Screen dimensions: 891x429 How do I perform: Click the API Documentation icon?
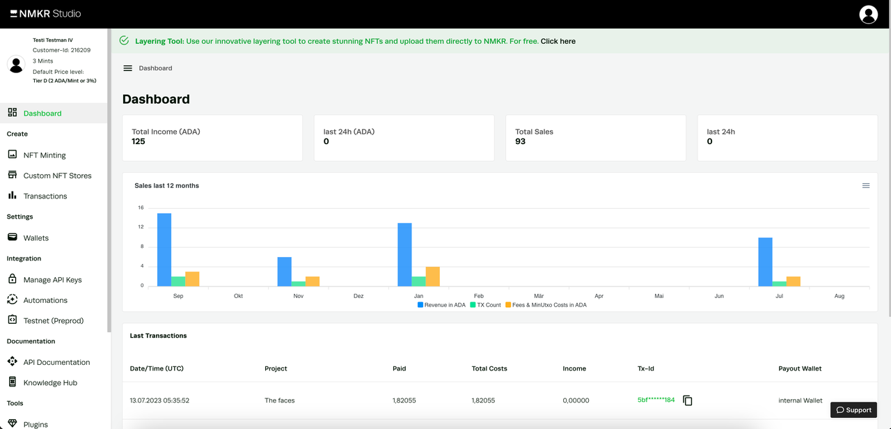12,361
